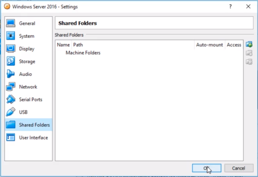Switch to the USB settings page
The image size is (258, 177).
(x=29, y=112)
